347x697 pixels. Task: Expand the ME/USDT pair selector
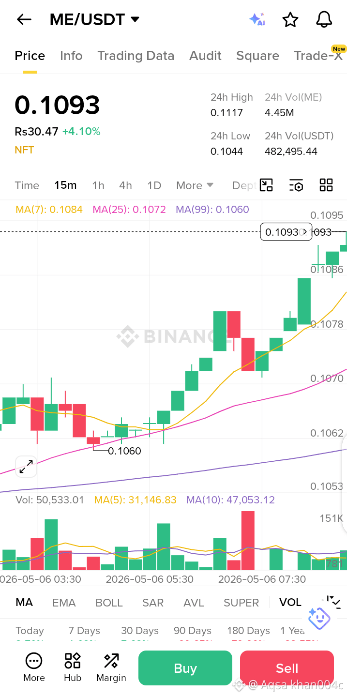click(135, 19)
